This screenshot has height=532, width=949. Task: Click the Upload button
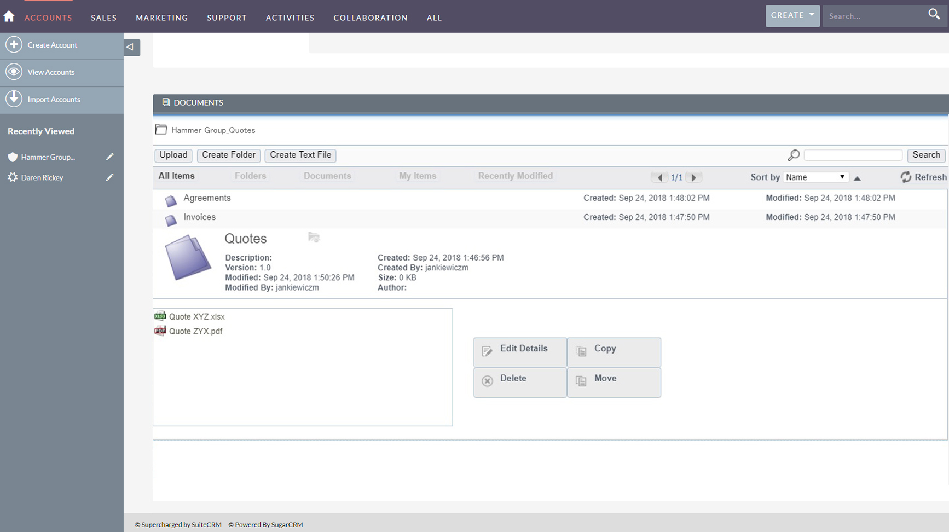coord(173,155)
